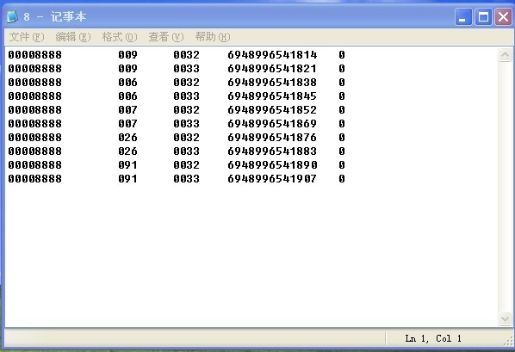Click the scrollbar down arrow
Screen dimensions: 515x352
[x=505, y=318]
